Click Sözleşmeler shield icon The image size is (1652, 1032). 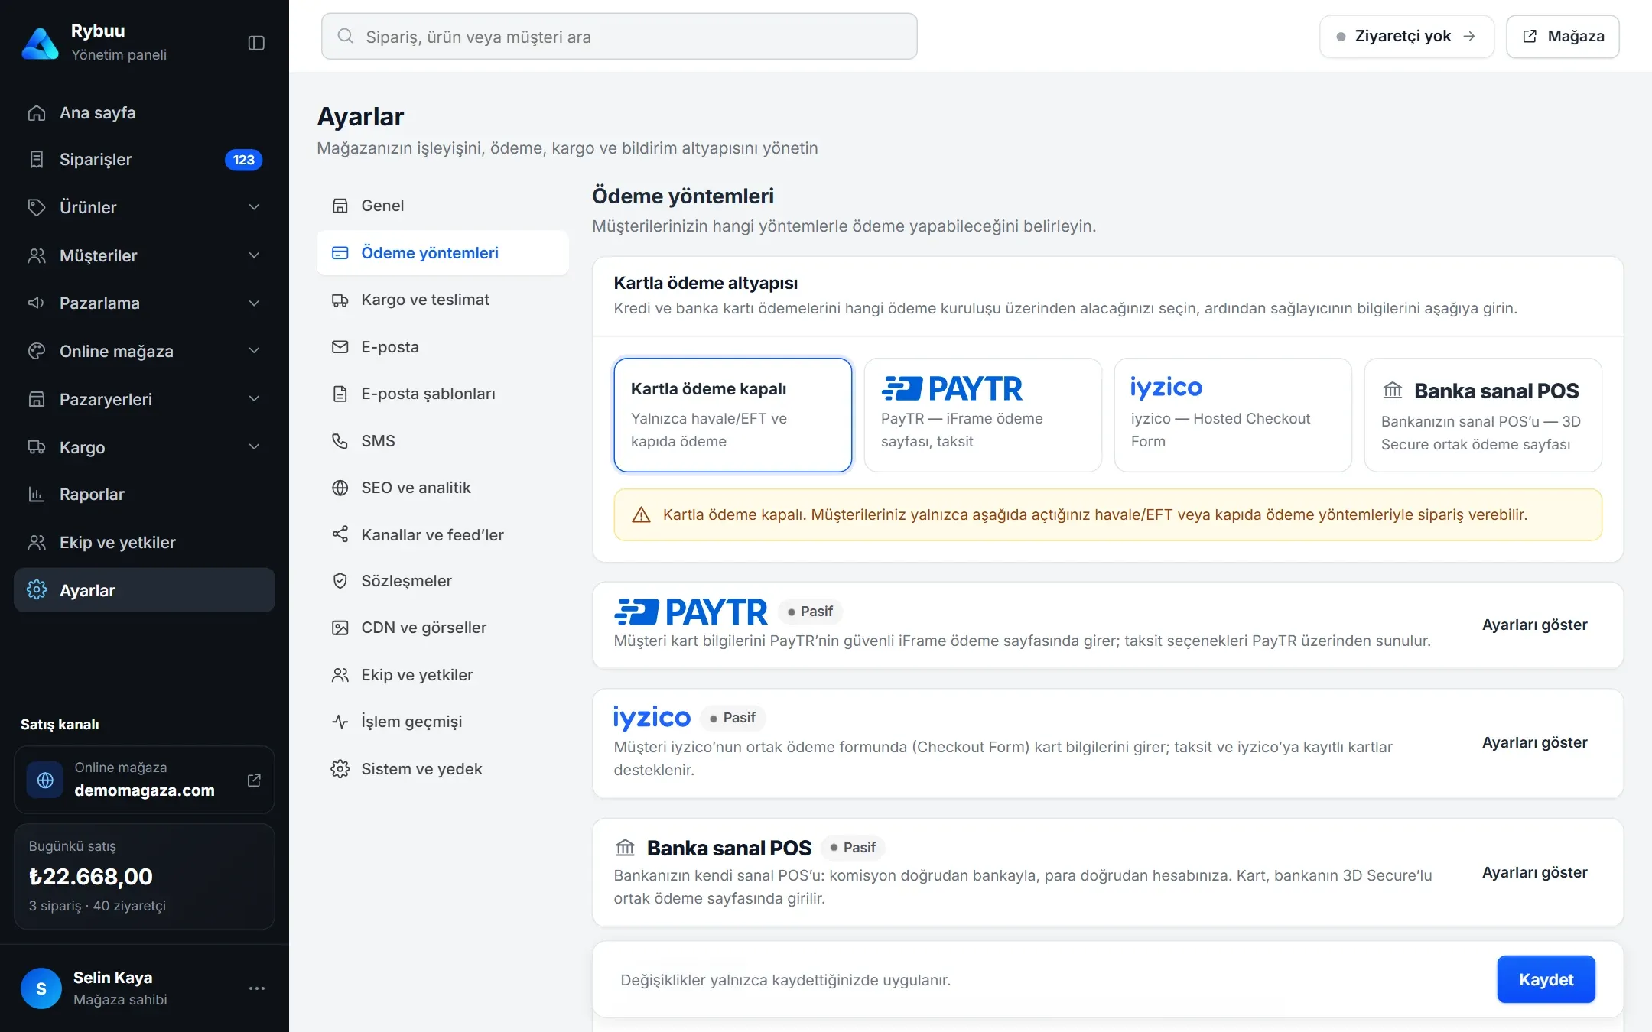click(340, 581)
